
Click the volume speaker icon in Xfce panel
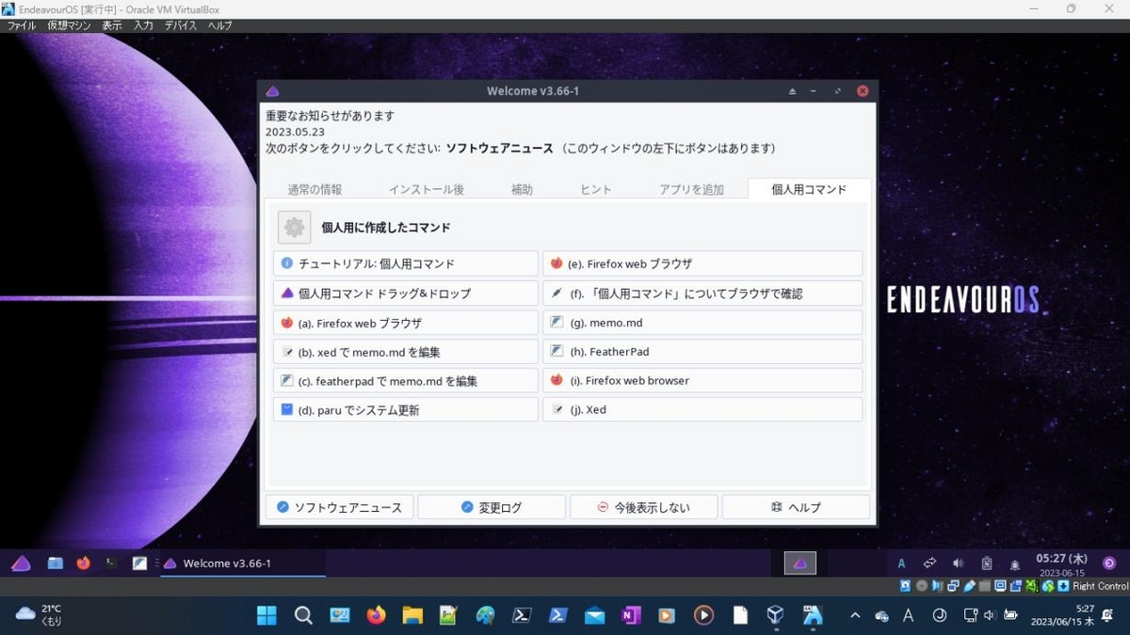[x=958, y=564]
